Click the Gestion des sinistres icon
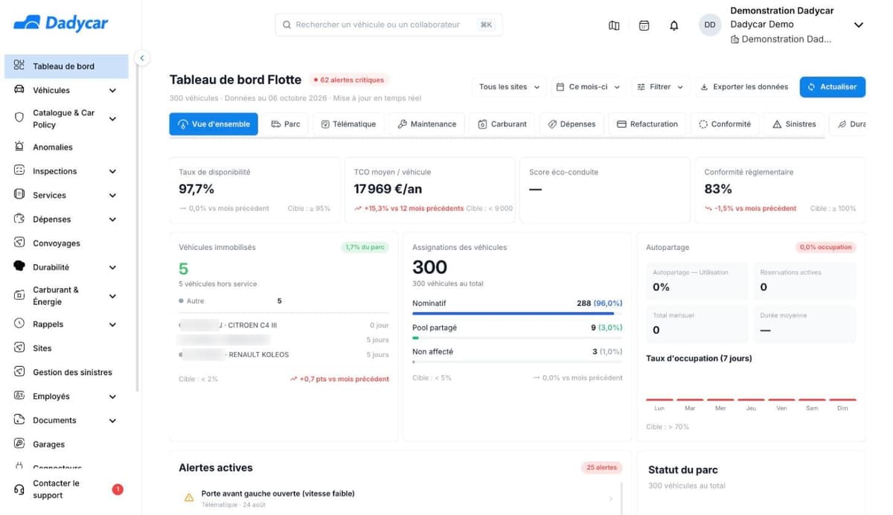Viewport: 893px width, 515px height. (19, 372)
